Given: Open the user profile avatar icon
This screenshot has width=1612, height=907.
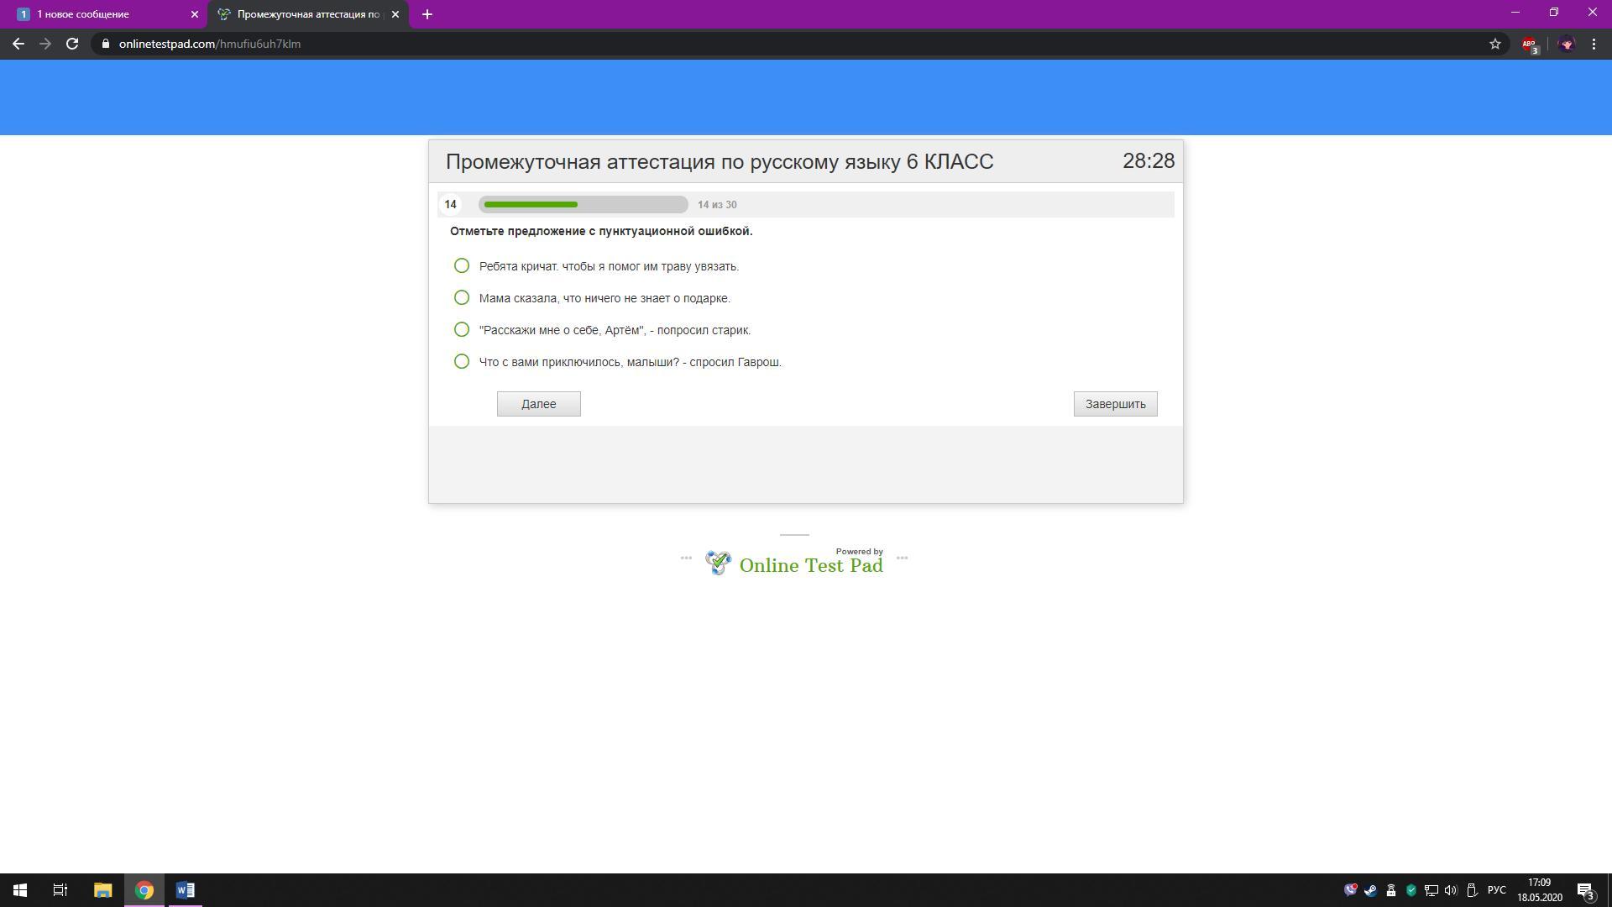Looking at the screenshot, I should (1566, 44).
